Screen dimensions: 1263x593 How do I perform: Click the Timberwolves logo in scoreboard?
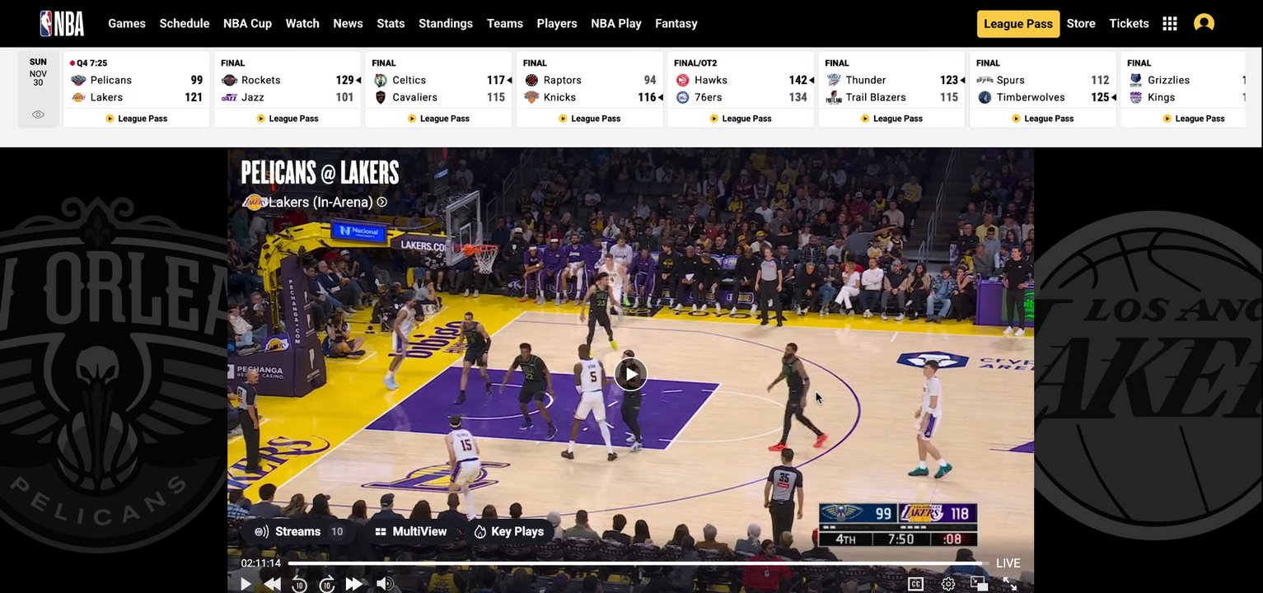985,97
